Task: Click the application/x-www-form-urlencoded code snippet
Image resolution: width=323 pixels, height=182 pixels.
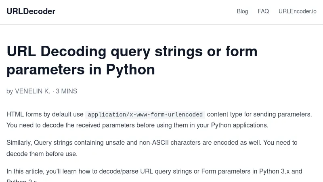Action: pos(145,114)
